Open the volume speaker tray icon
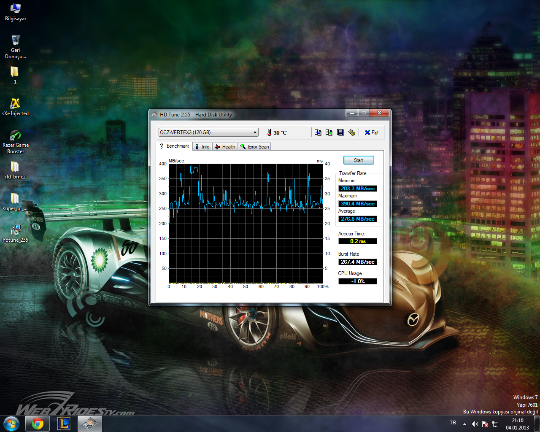This screenshot has height=432, width=540. 475,424
